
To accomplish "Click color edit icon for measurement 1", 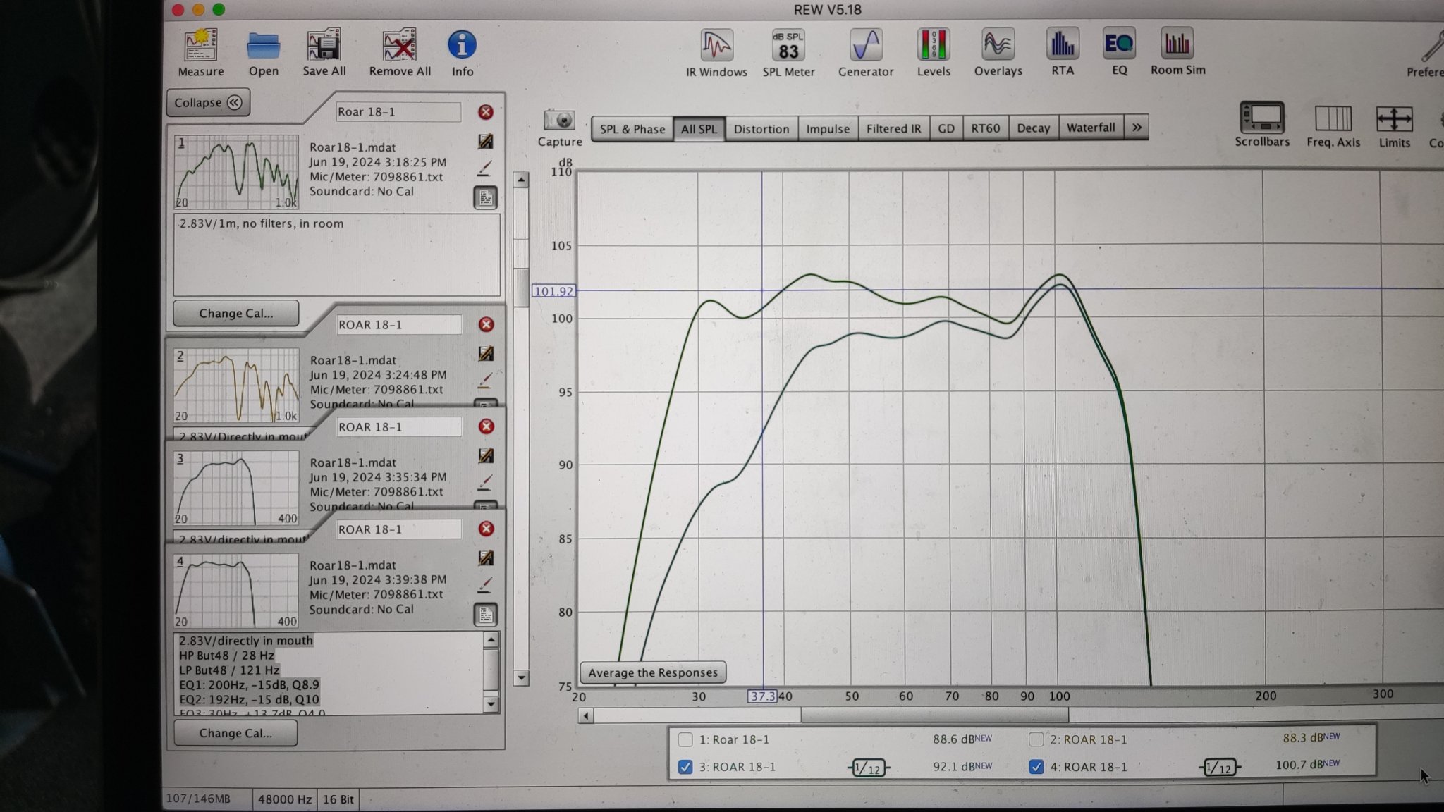I will (x=485, y=141).
